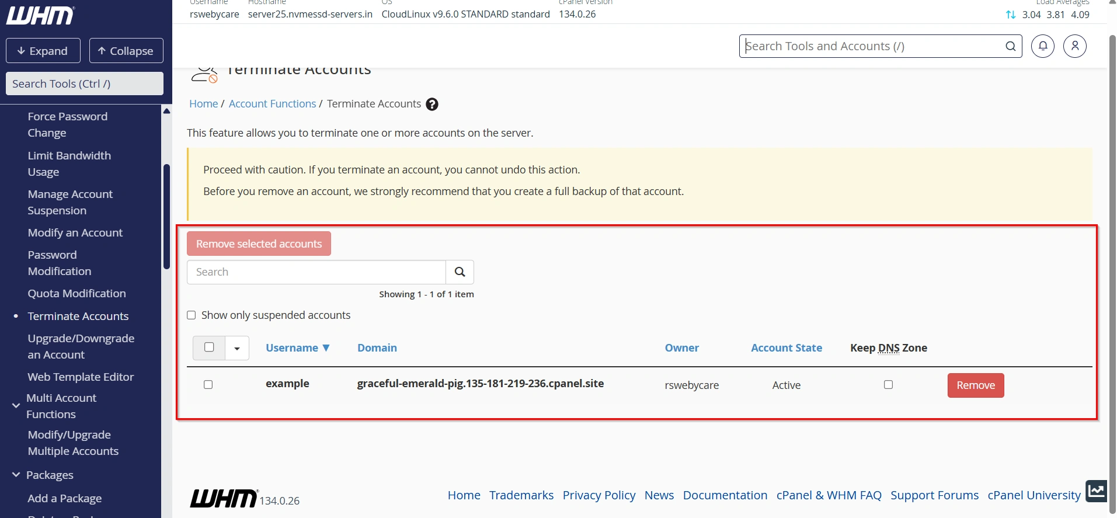Open Limit Bandwidth Usage
Image resolution: width=1117 pixels, height=518 pixels.
[x=69, y=164]
